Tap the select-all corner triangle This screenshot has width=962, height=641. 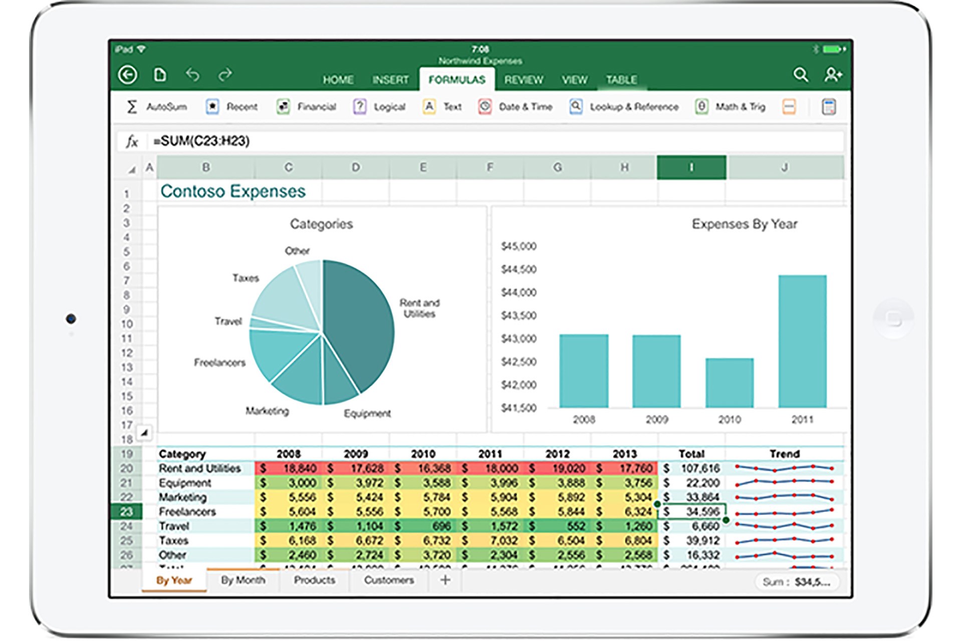click(x=131, y=170)
